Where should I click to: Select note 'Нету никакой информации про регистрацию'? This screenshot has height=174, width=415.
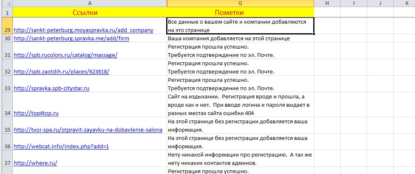point(241,159)
